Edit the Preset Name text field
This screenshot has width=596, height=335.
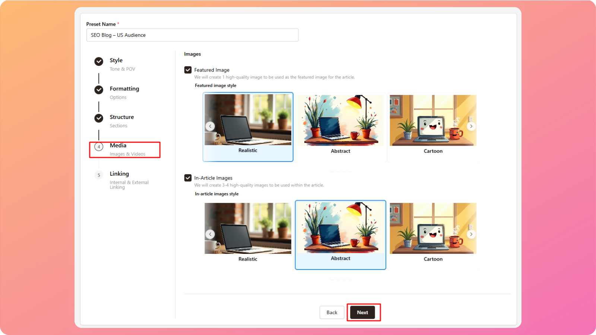click(x=192, y=35)
